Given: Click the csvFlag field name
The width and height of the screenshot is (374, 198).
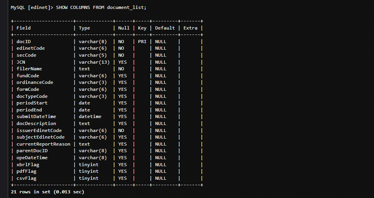Looking at the screenshot, I should (26, 178).
